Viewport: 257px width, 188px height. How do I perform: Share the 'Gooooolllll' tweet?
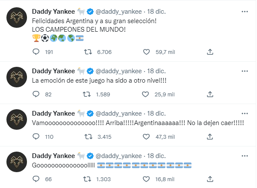coord(210,179)
